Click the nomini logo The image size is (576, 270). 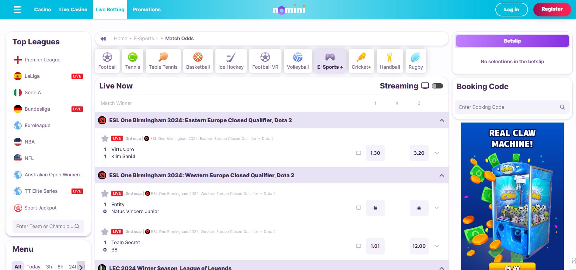click(289, 10)
